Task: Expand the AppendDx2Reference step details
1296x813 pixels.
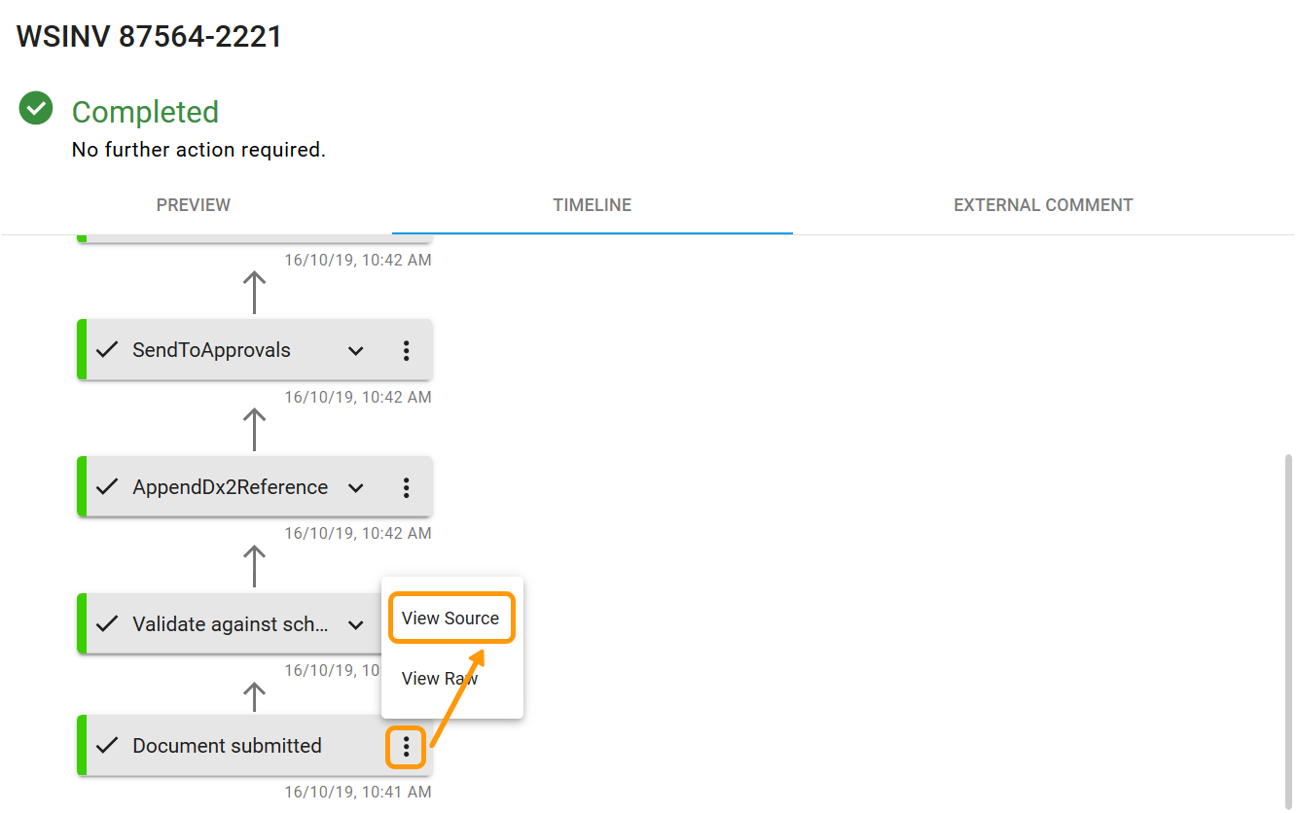Action: 355,487
